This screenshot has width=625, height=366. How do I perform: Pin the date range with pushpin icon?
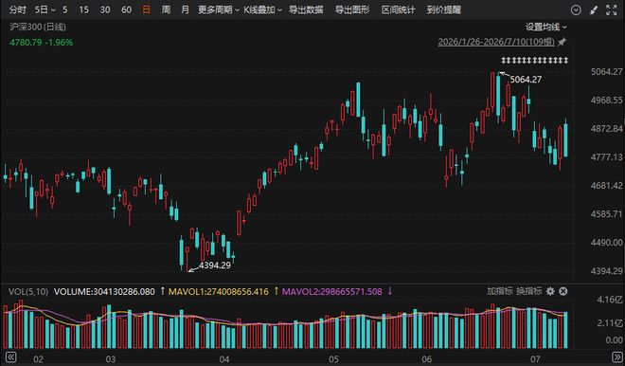coord(562,42)
